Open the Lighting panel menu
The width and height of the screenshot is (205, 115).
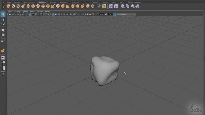pyautogui.click(x=25, y=12)
